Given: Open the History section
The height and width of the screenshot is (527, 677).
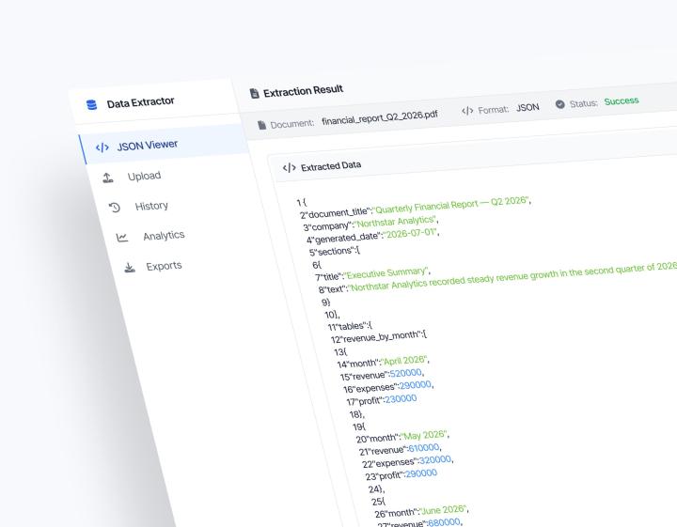Looking at the screenshot, I should click(151, 206).
